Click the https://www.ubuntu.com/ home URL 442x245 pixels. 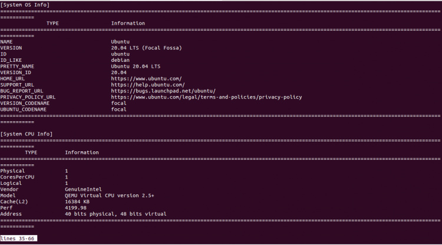click(x=146, y=78)
